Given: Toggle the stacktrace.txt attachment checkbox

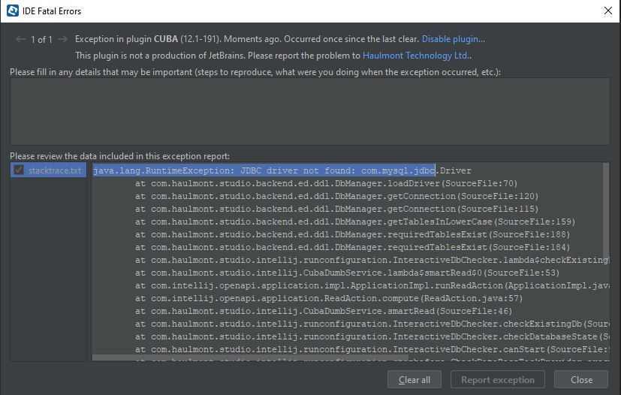Looking at the screenshot, I should (18, 170).
